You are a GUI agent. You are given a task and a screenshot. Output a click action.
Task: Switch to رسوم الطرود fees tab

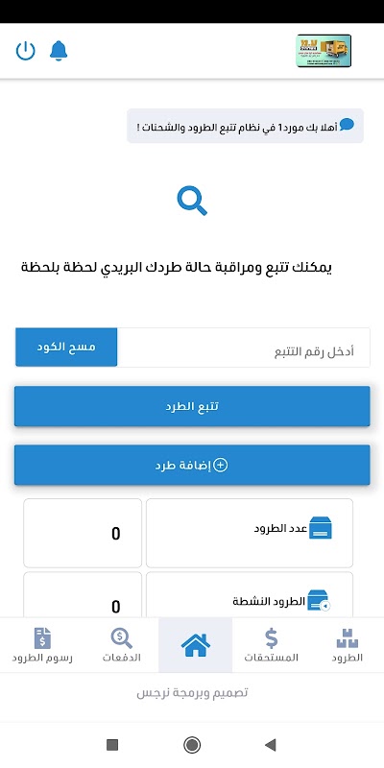pyautogui.click(x=42, y=645)
